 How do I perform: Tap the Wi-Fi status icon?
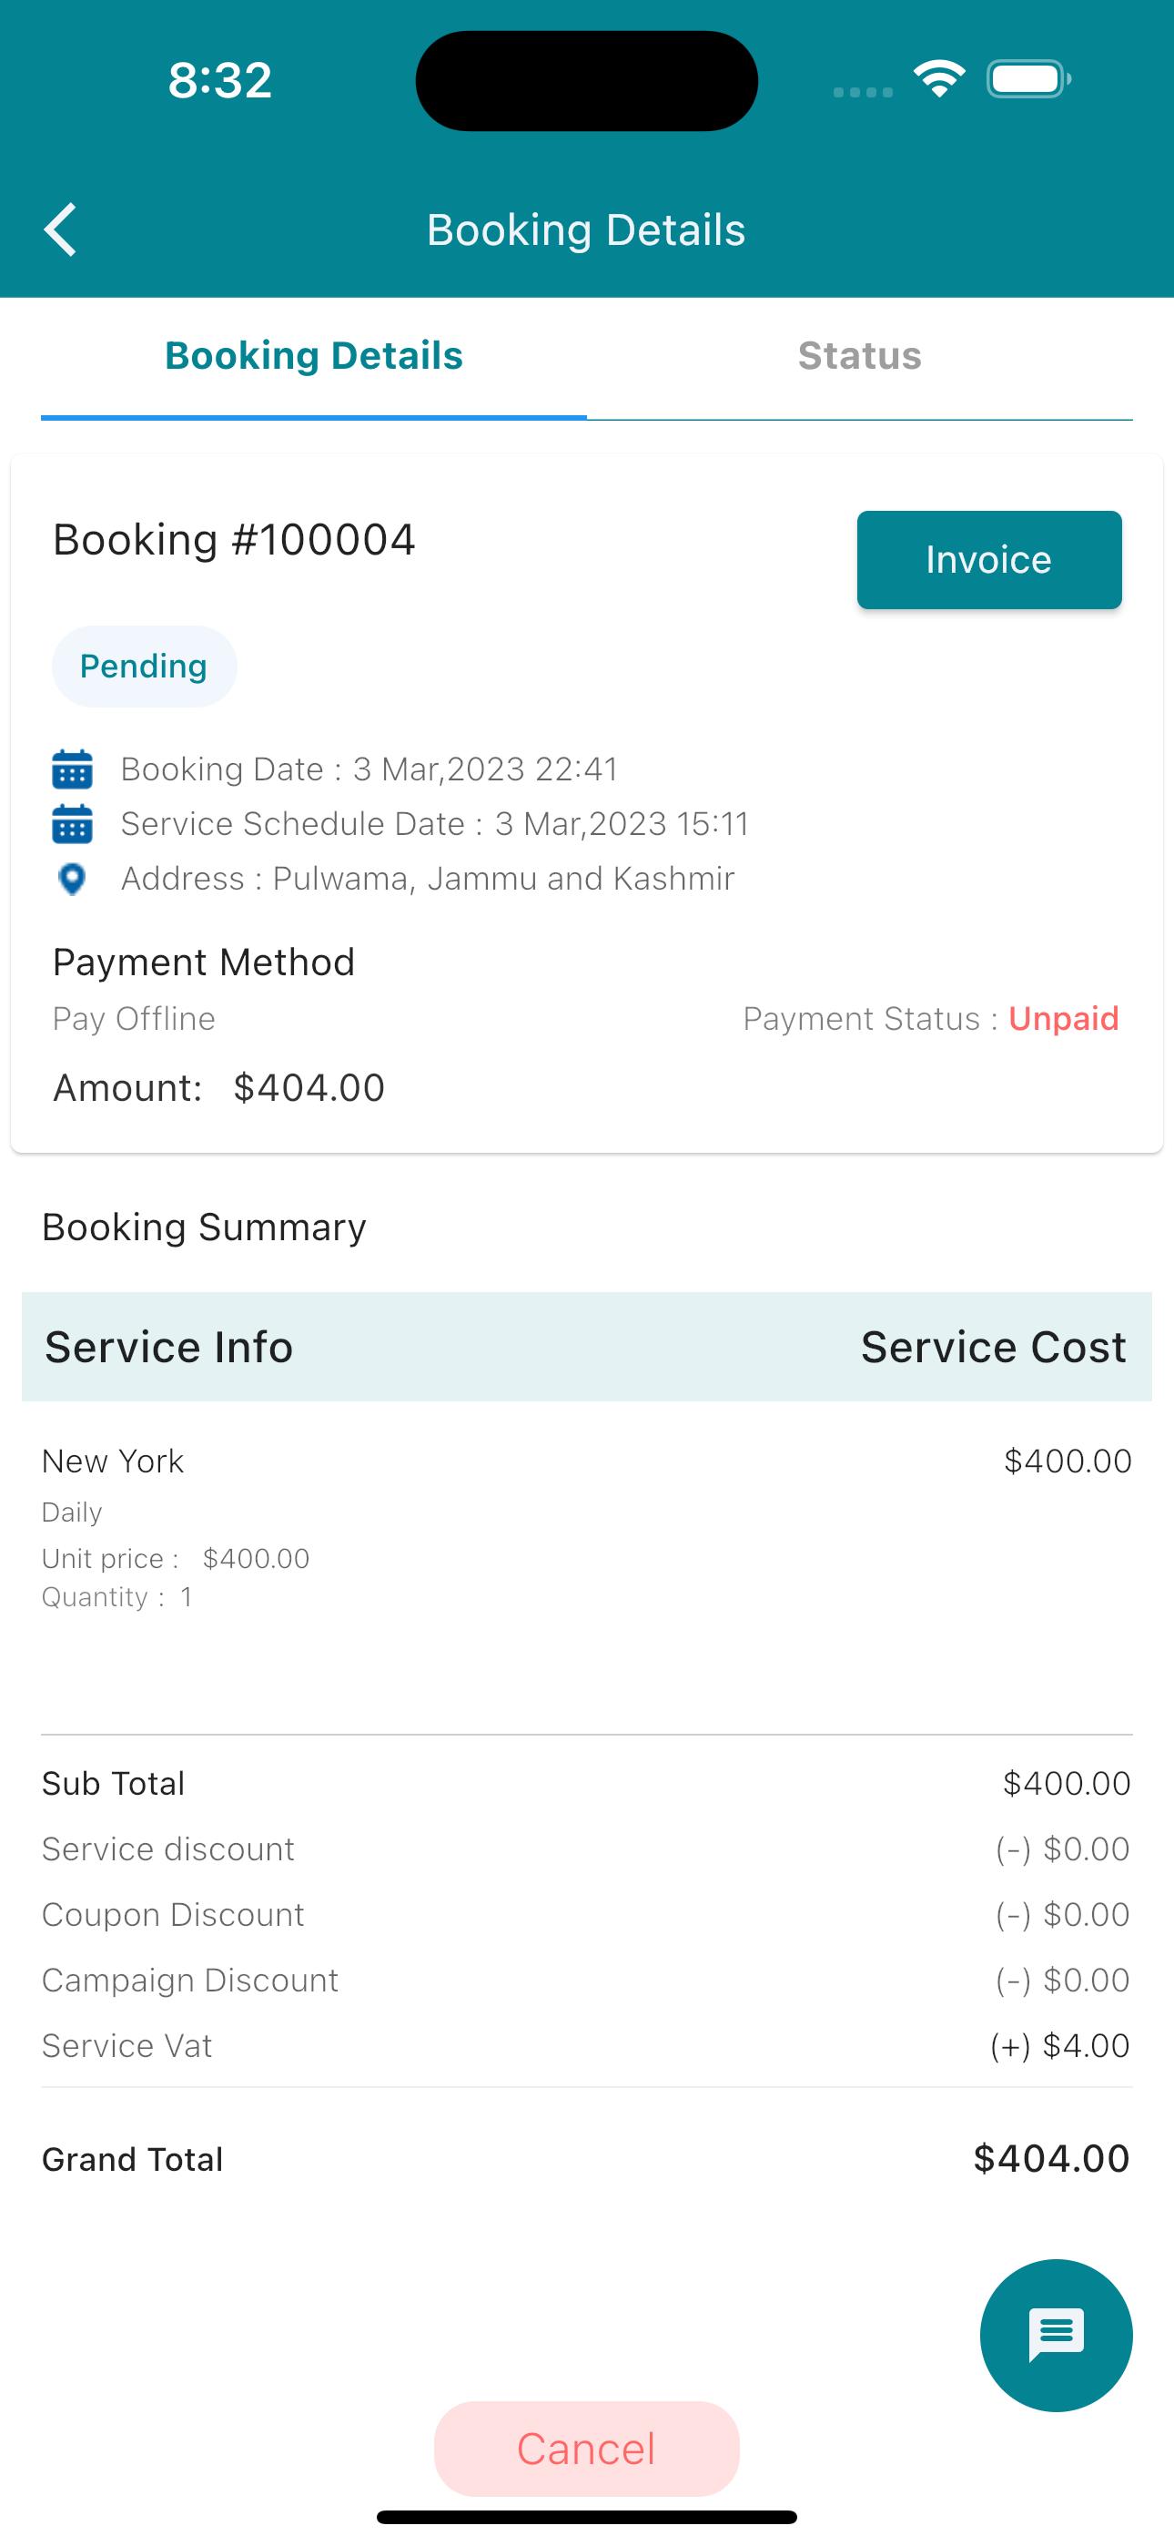tap(939, 79)
